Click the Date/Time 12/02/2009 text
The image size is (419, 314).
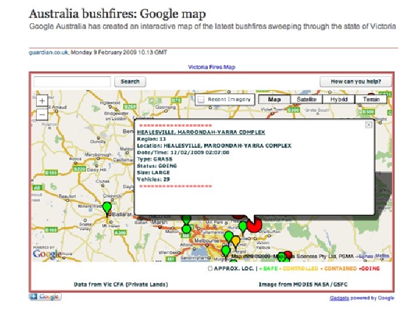tap(183, 152)
